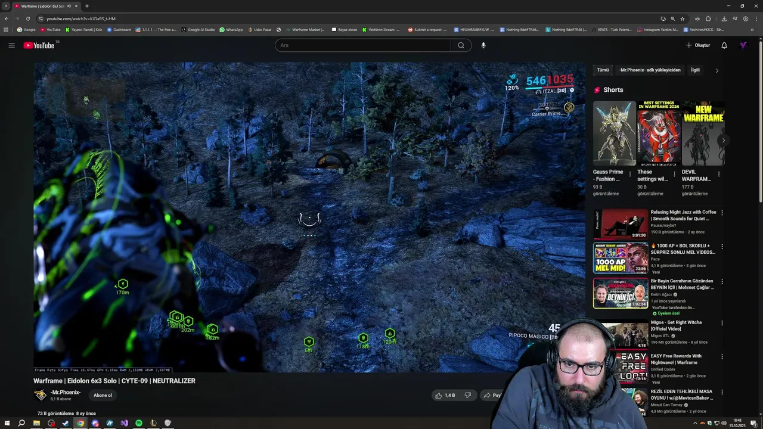The height and width of the screenshot is (429, 763).
Task: Open options for Bir Beyin Cerrahının video
Action: [722, 281]
